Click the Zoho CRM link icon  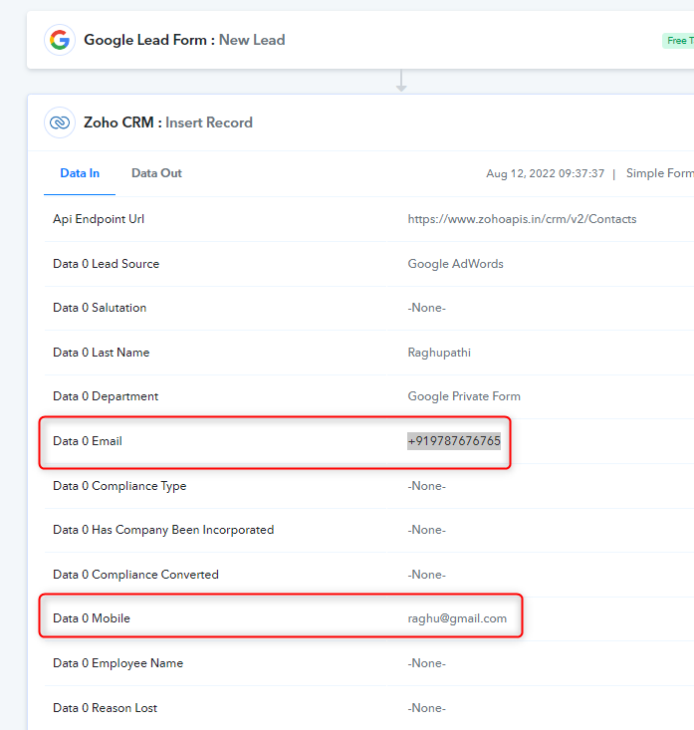click(60, 122)
